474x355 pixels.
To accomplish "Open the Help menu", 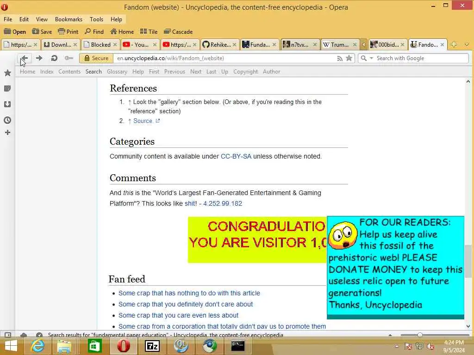I will (116, 19).
